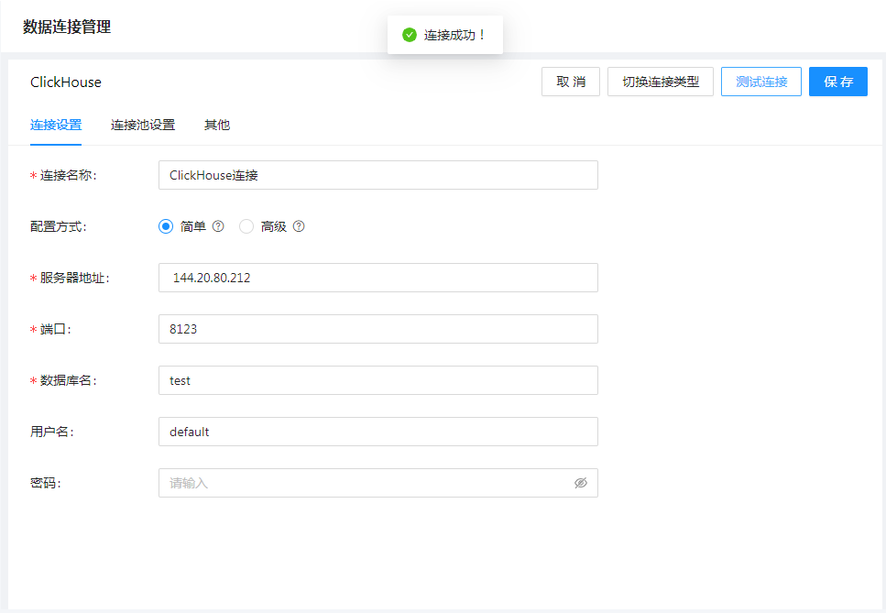Click the 连接成功 notification message

pyautogui.click(x=454, y=35)
